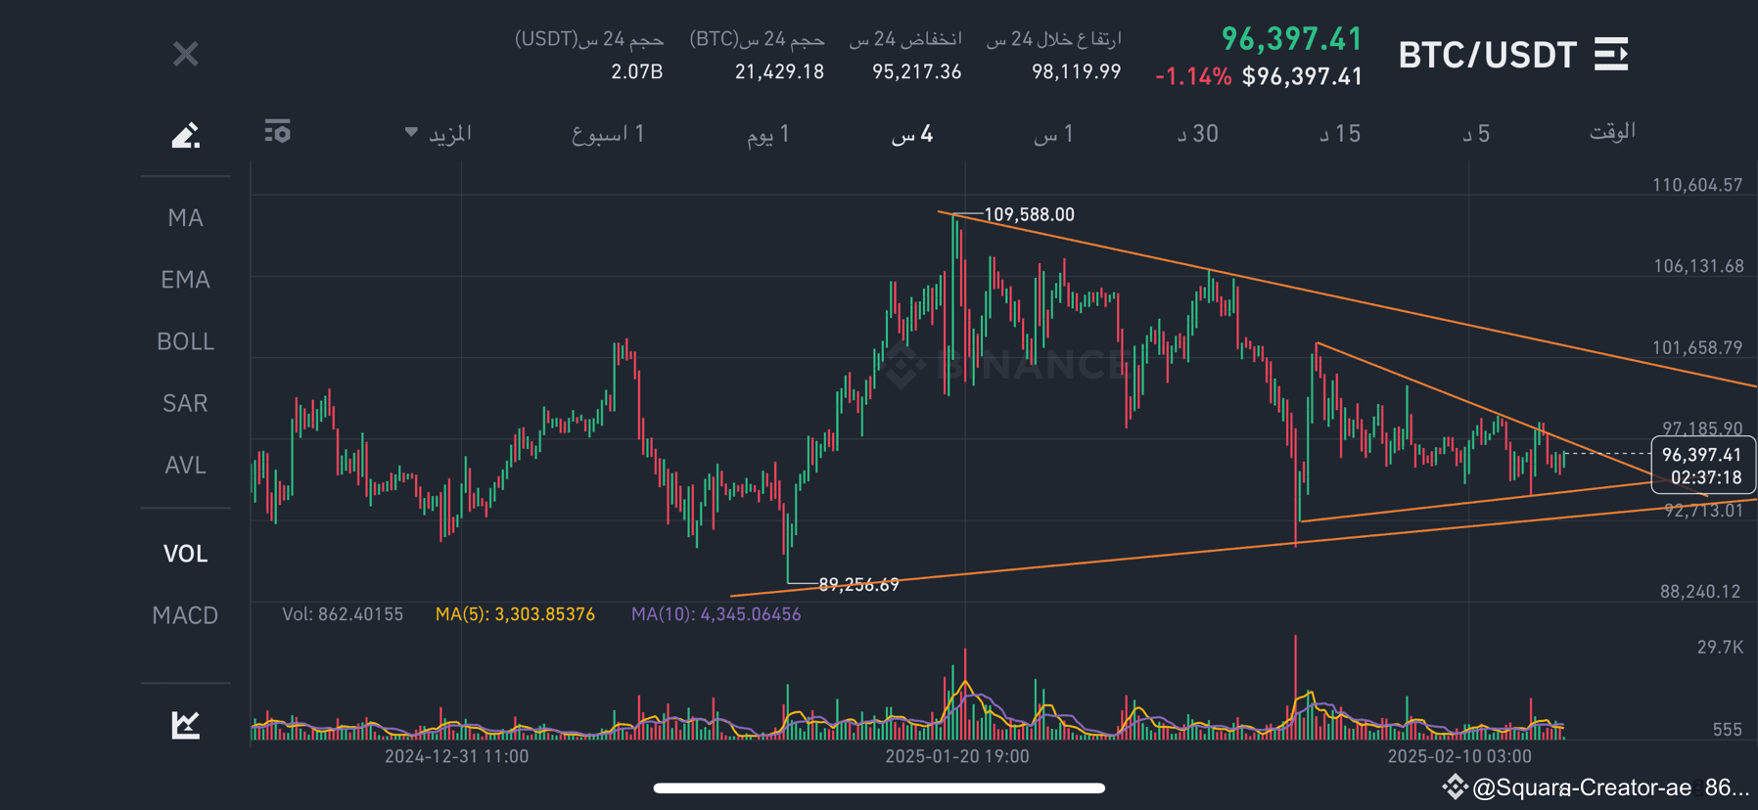Viewport: 1758px width, 810px height.
Task: Toggle the BOLL indicator
Action: [186, 341]
